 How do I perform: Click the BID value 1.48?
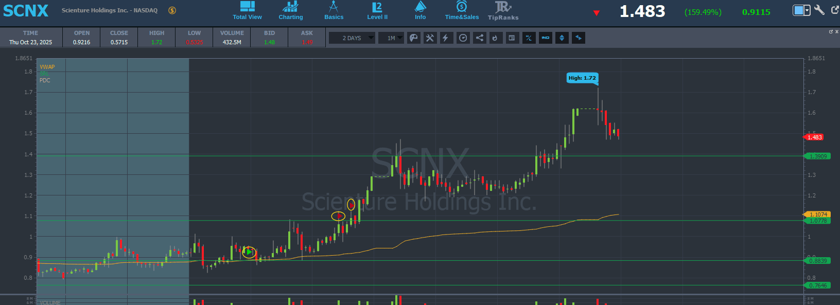[270, 42]
